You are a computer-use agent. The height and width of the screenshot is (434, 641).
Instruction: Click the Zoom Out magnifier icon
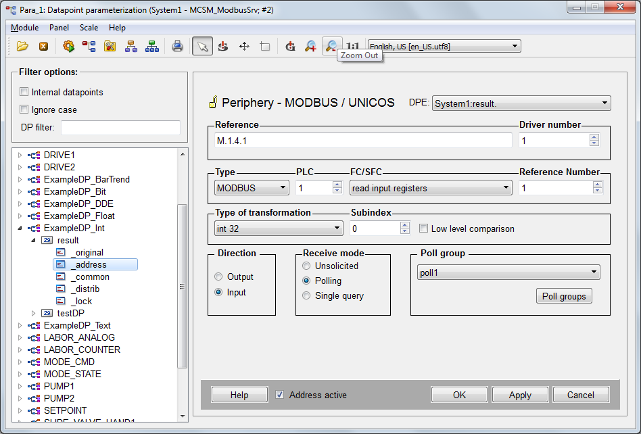[331, 45]
